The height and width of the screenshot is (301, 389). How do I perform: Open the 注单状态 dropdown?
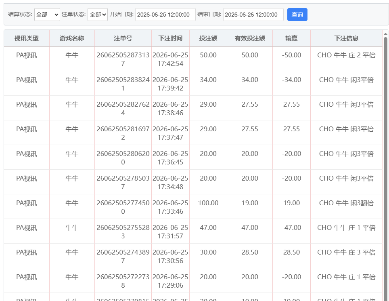click(x=98, y=15)
